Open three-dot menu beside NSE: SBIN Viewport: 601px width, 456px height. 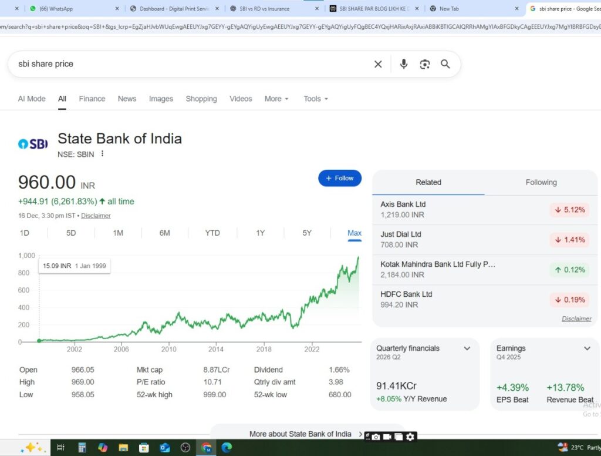(x=102, y=153)
